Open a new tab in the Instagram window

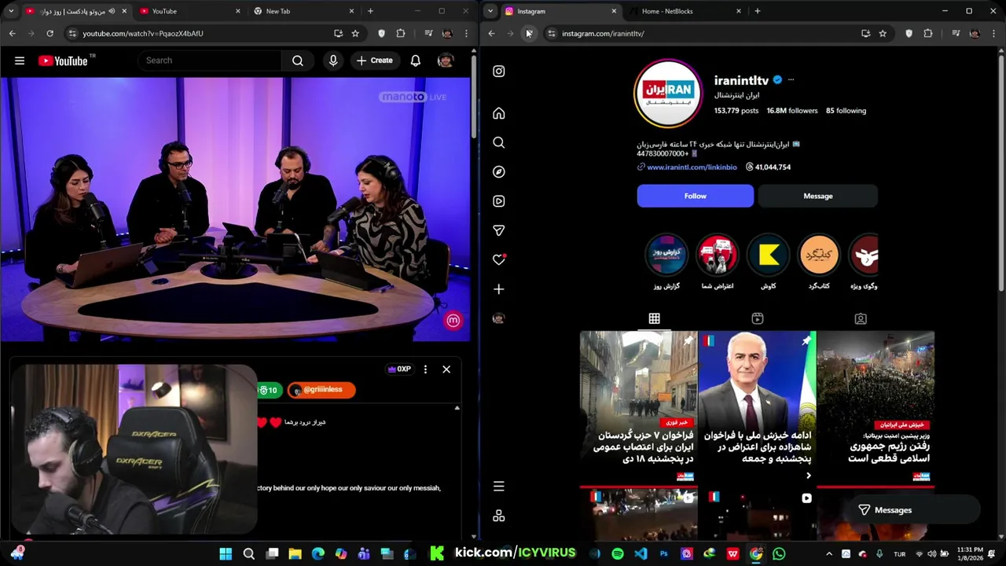click(x=757, y=11)
